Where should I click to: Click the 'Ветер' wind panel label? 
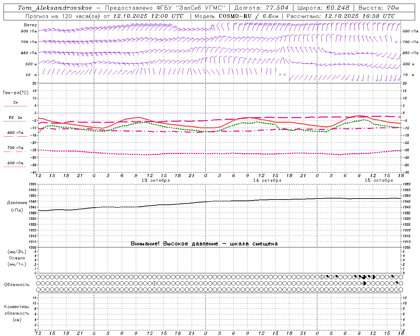pos(31,25)
